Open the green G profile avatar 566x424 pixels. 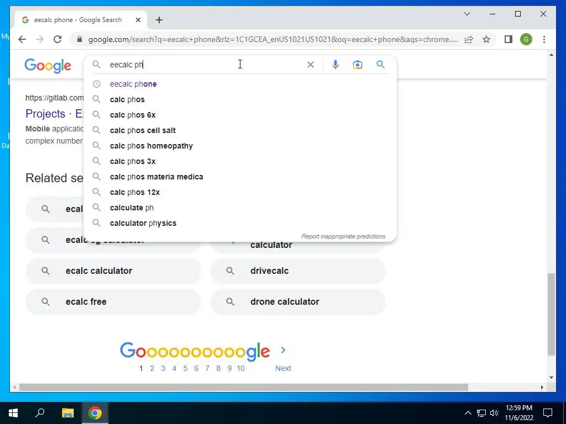coord(526,39)
